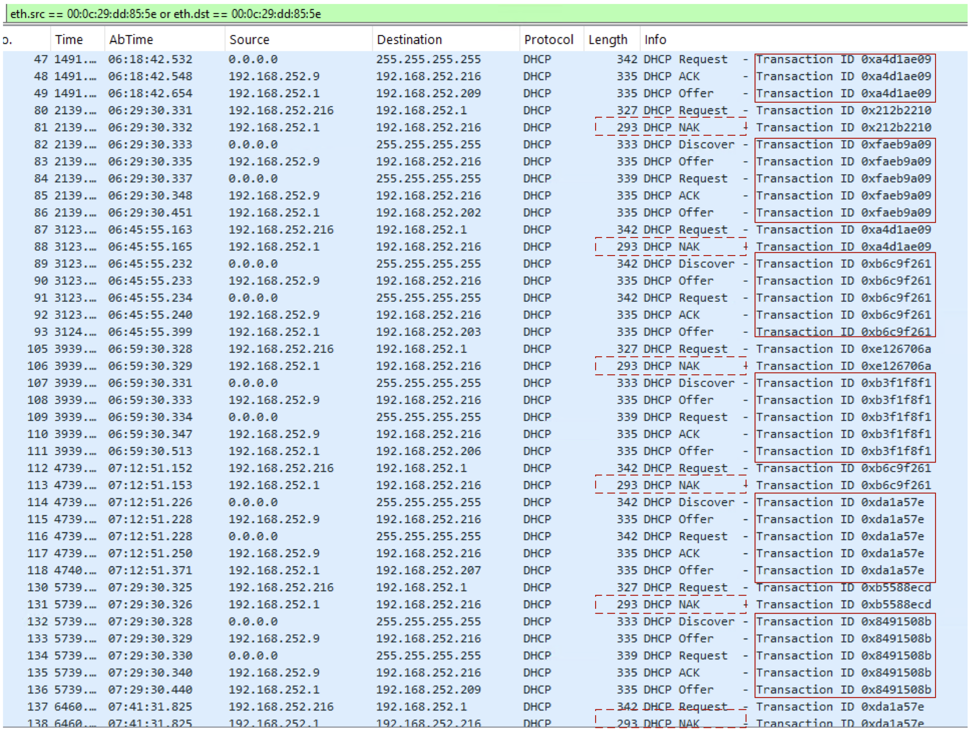The image size is (974, 734).
Task: Select packet 131 DHCP NAK row
Action: coord(485,605)
